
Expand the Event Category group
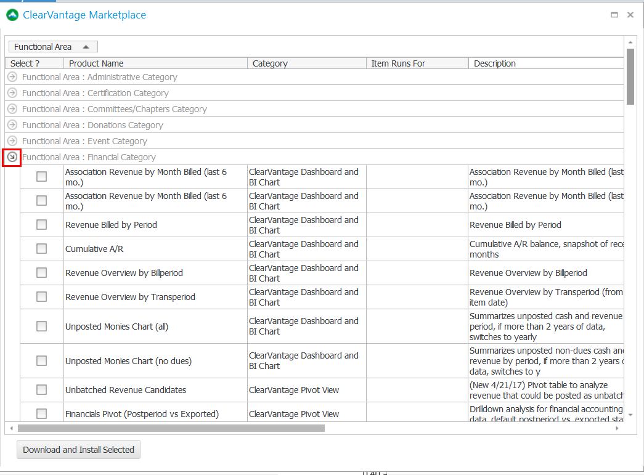click(x=12, y=141)
